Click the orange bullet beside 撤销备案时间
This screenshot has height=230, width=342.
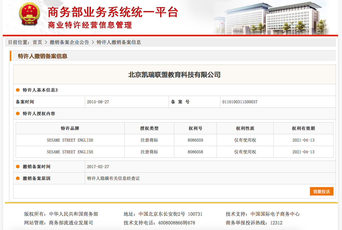pos(18,167)
